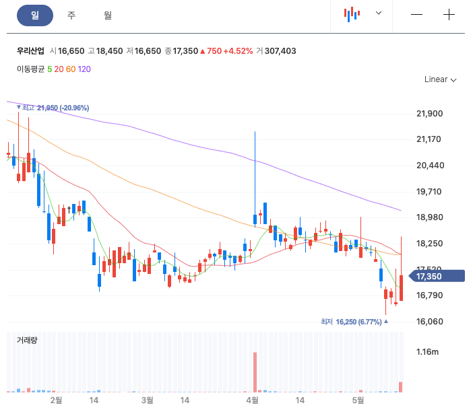473x420 pixels.
Task: Click the 최저 16,250 low marker
Action: point(354,322)
